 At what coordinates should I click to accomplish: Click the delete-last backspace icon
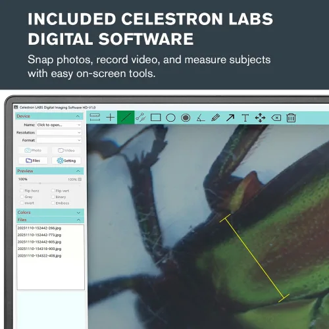(x=276, y=118)
